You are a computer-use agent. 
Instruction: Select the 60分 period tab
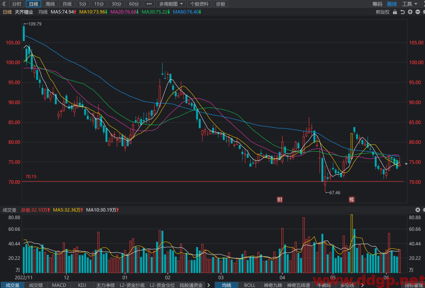pos(134,4)
